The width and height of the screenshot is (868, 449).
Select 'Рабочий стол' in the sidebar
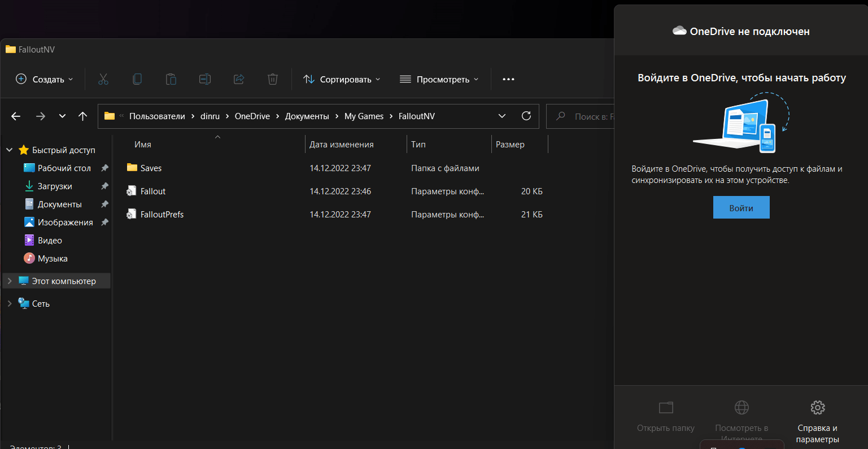pos(64,168)
